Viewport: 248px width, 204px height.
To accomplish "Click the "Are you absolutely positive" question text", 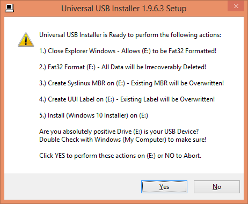I will pos(119,132).
